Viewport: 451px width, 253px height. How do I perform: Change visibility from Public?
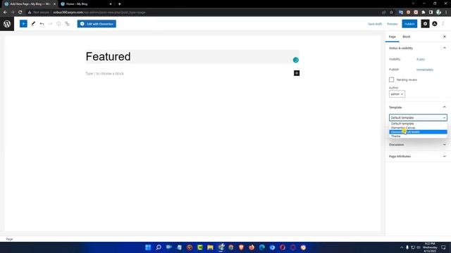click(421, 59)
